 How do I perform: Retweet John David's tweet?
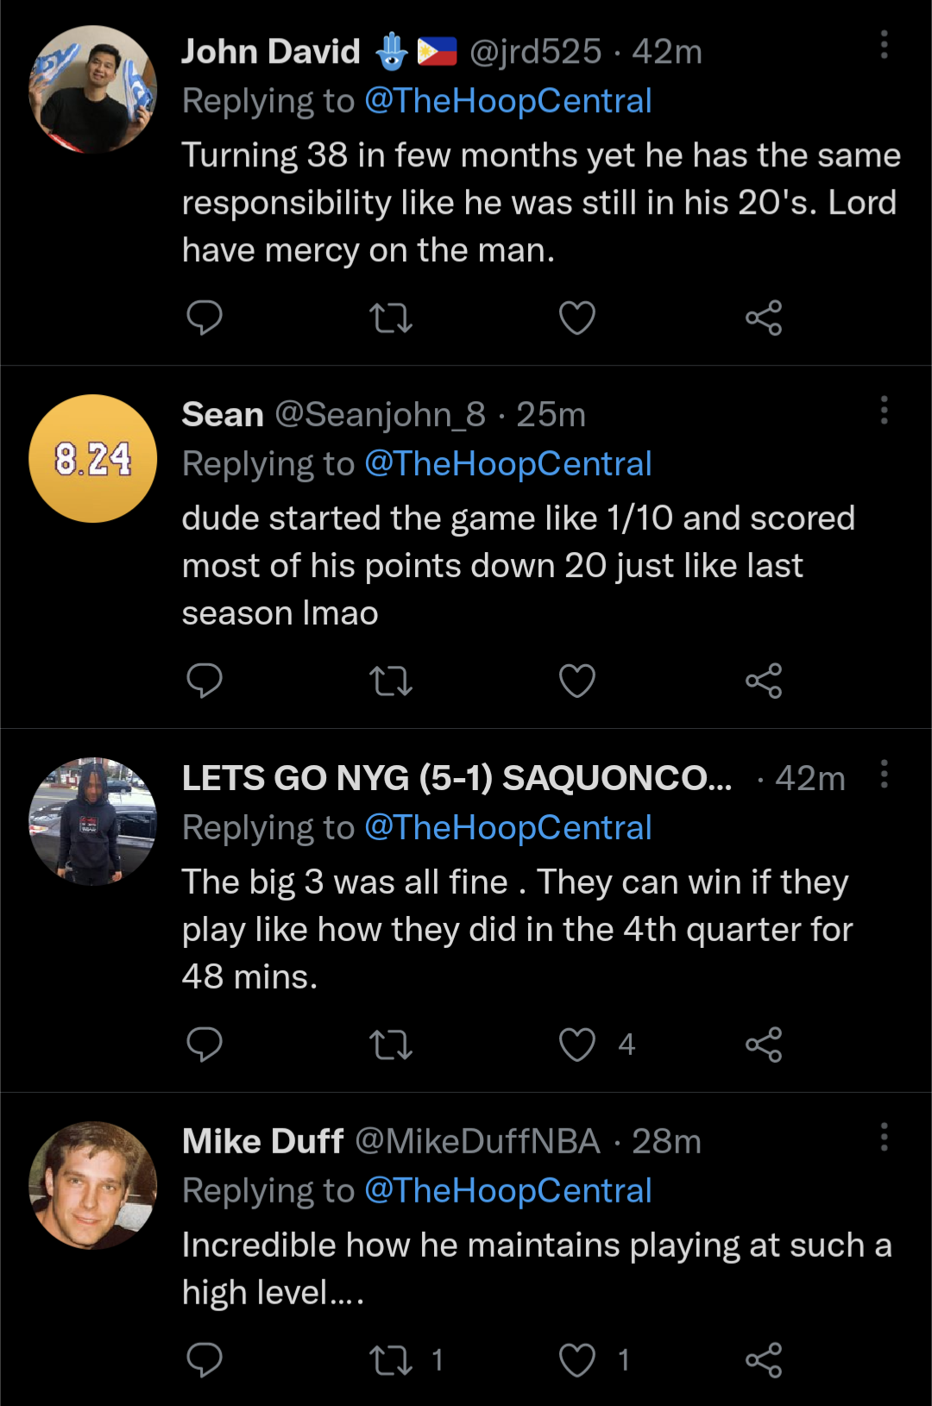coord(391,318)
